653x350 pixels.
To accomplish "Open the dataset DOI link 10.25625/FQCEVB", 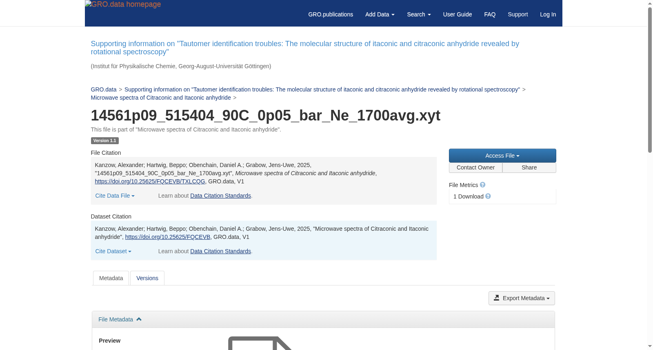I will coord(168,237).
